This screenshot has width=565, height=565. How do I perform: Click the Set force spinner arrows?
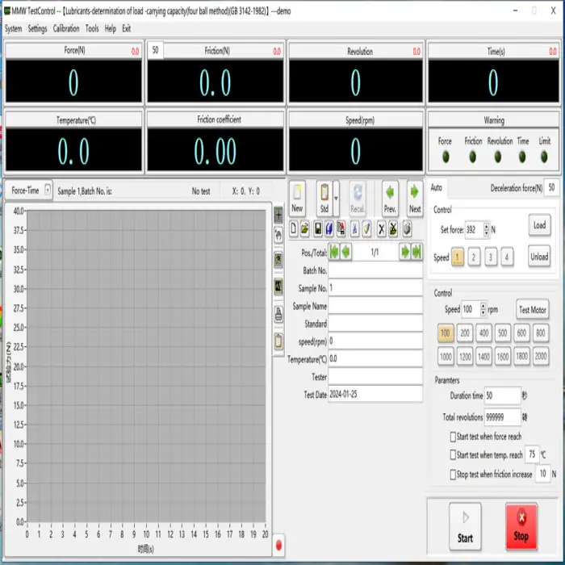486,230
